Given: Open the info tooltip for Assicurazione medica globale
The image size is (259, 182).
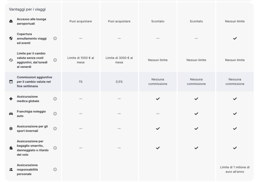Looking at the screenshot, I should [x=55, y=99].
